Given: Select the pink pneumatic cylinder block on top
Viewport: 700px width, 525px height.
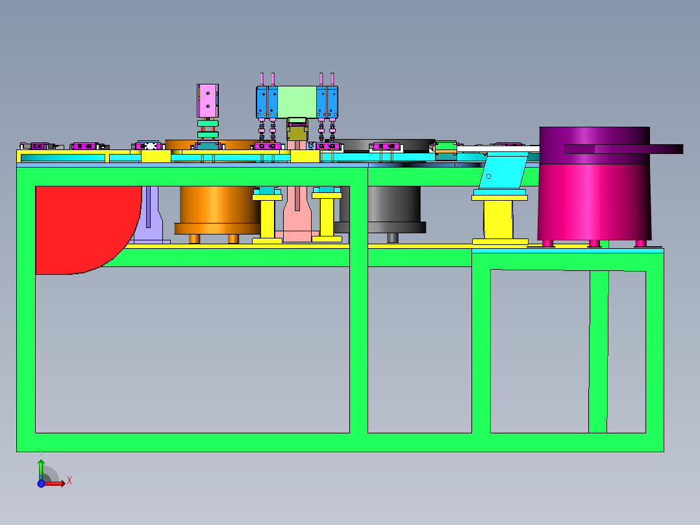Looking at the screenshot, I should pos(208,101).
